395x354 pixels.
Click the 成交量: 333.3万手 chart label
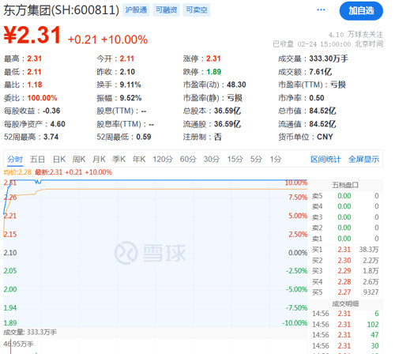[30, 332]
